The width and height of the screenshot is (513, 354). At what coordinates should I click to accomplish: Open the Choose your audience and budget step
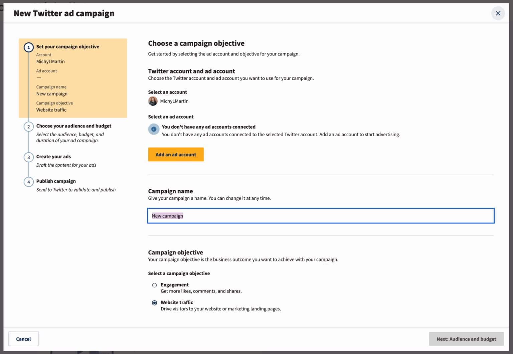point(74,126)
